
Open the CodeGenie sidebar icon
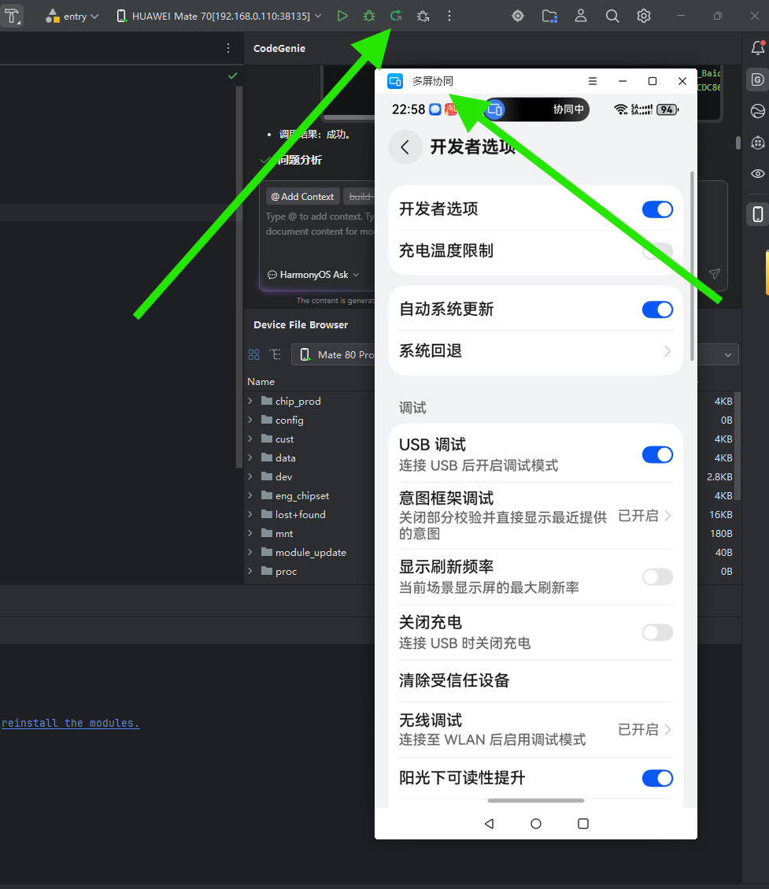coord(757,80)
